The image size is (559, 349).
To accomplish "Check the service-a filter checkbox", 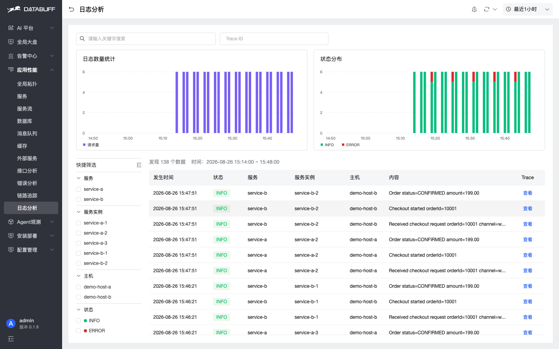I will coord(78,189).
